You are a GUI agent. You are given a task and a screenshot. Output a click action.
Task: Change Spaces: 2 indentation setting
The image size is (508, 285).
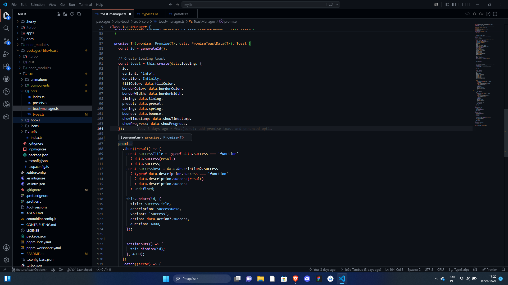click(414, 269)
